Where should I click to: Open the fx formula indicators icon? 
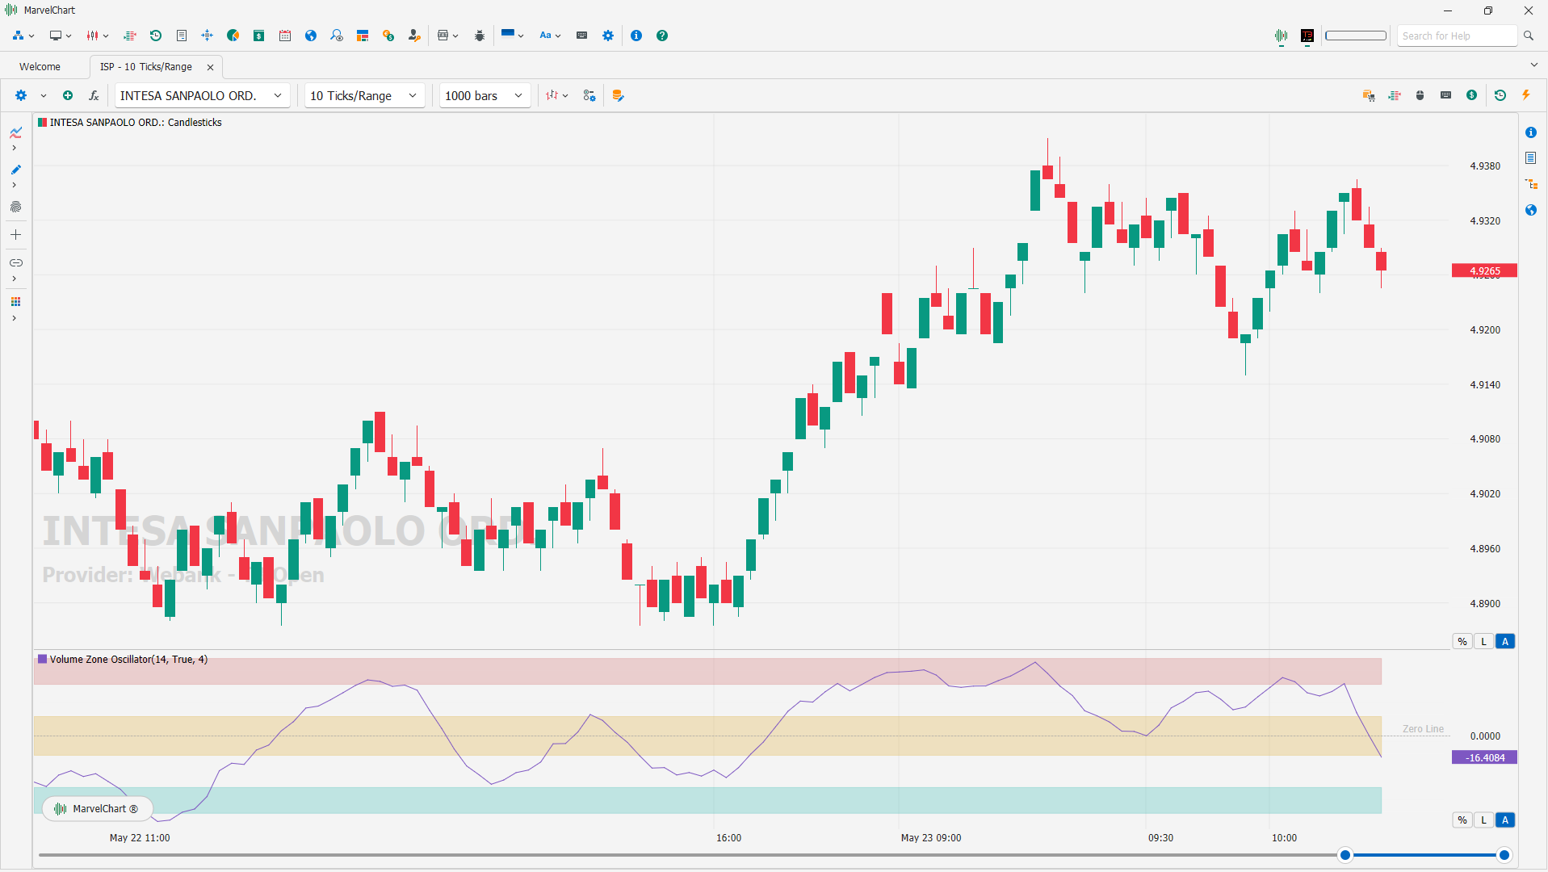click(94, 95)
